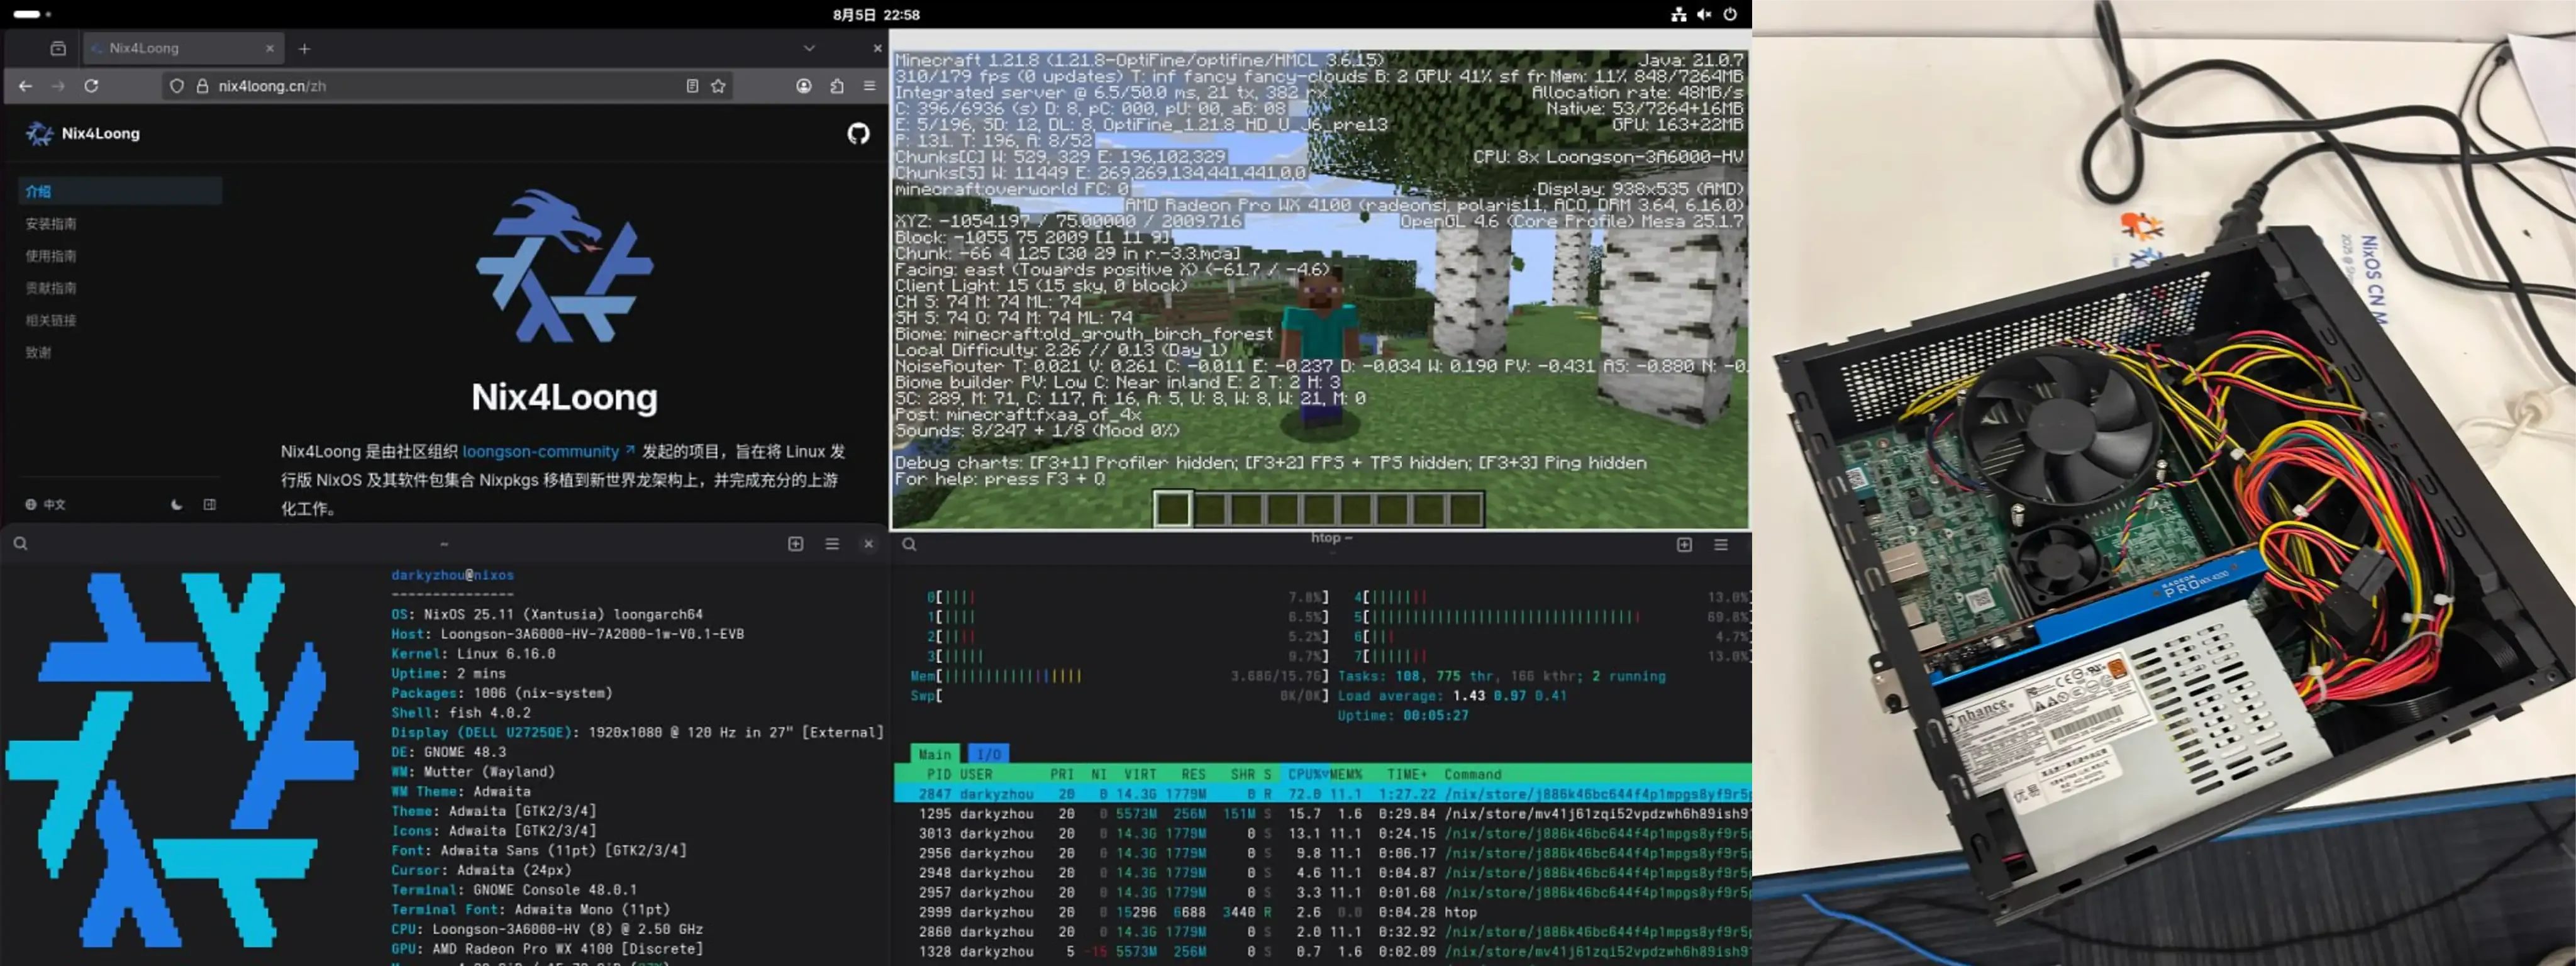
Task: Add new tab in htop terminal
Action: (x=1685, y=544)
